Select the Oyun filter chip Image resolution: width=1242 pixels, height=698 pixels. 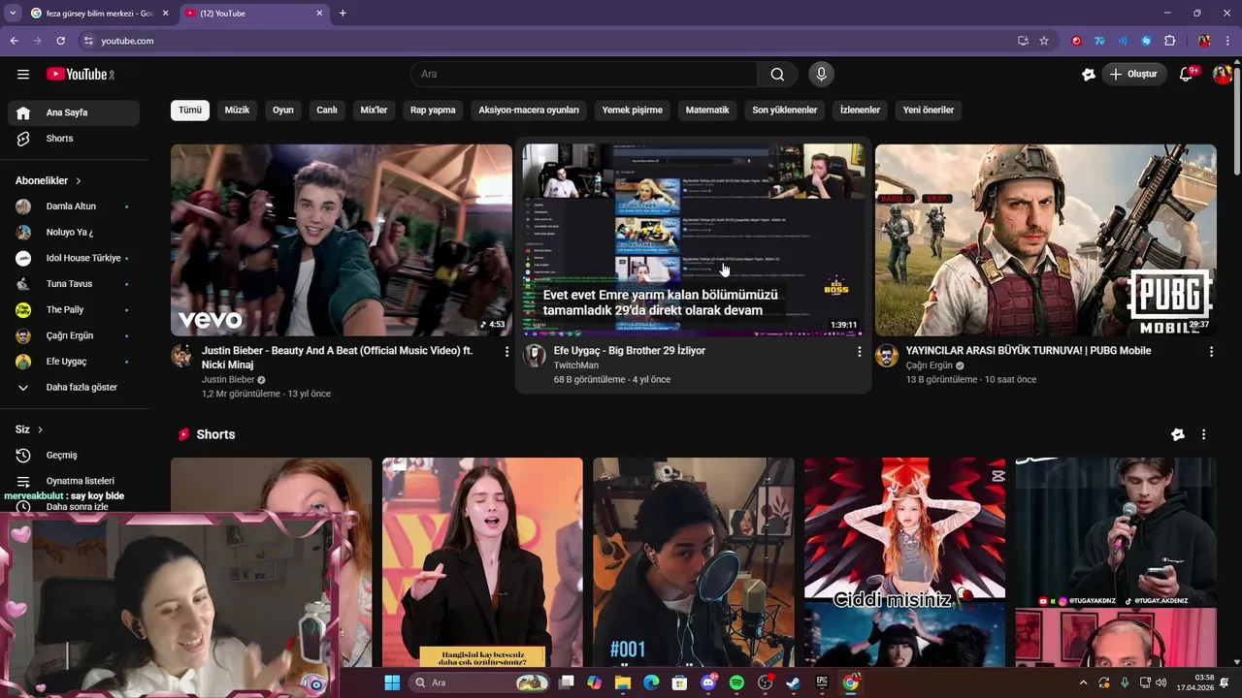(x=282, y=110)
